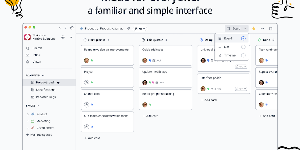Open Specifications in the sidebar

point(45,90)
